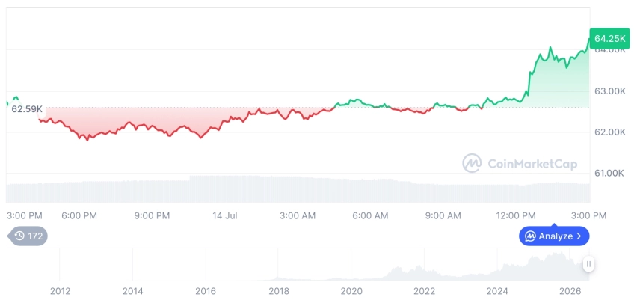643x300 pixels.
Task: Select the 14 Jul date marker
Action: 225,216
